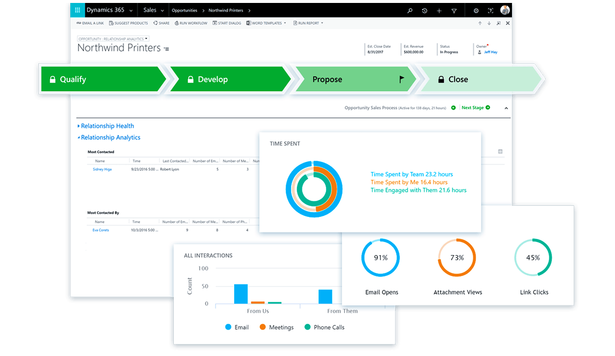This screenshot has height=356, width=615.
Task: Click the plus quick create icon
Action: pyautogui.click(x=439, y=11)
